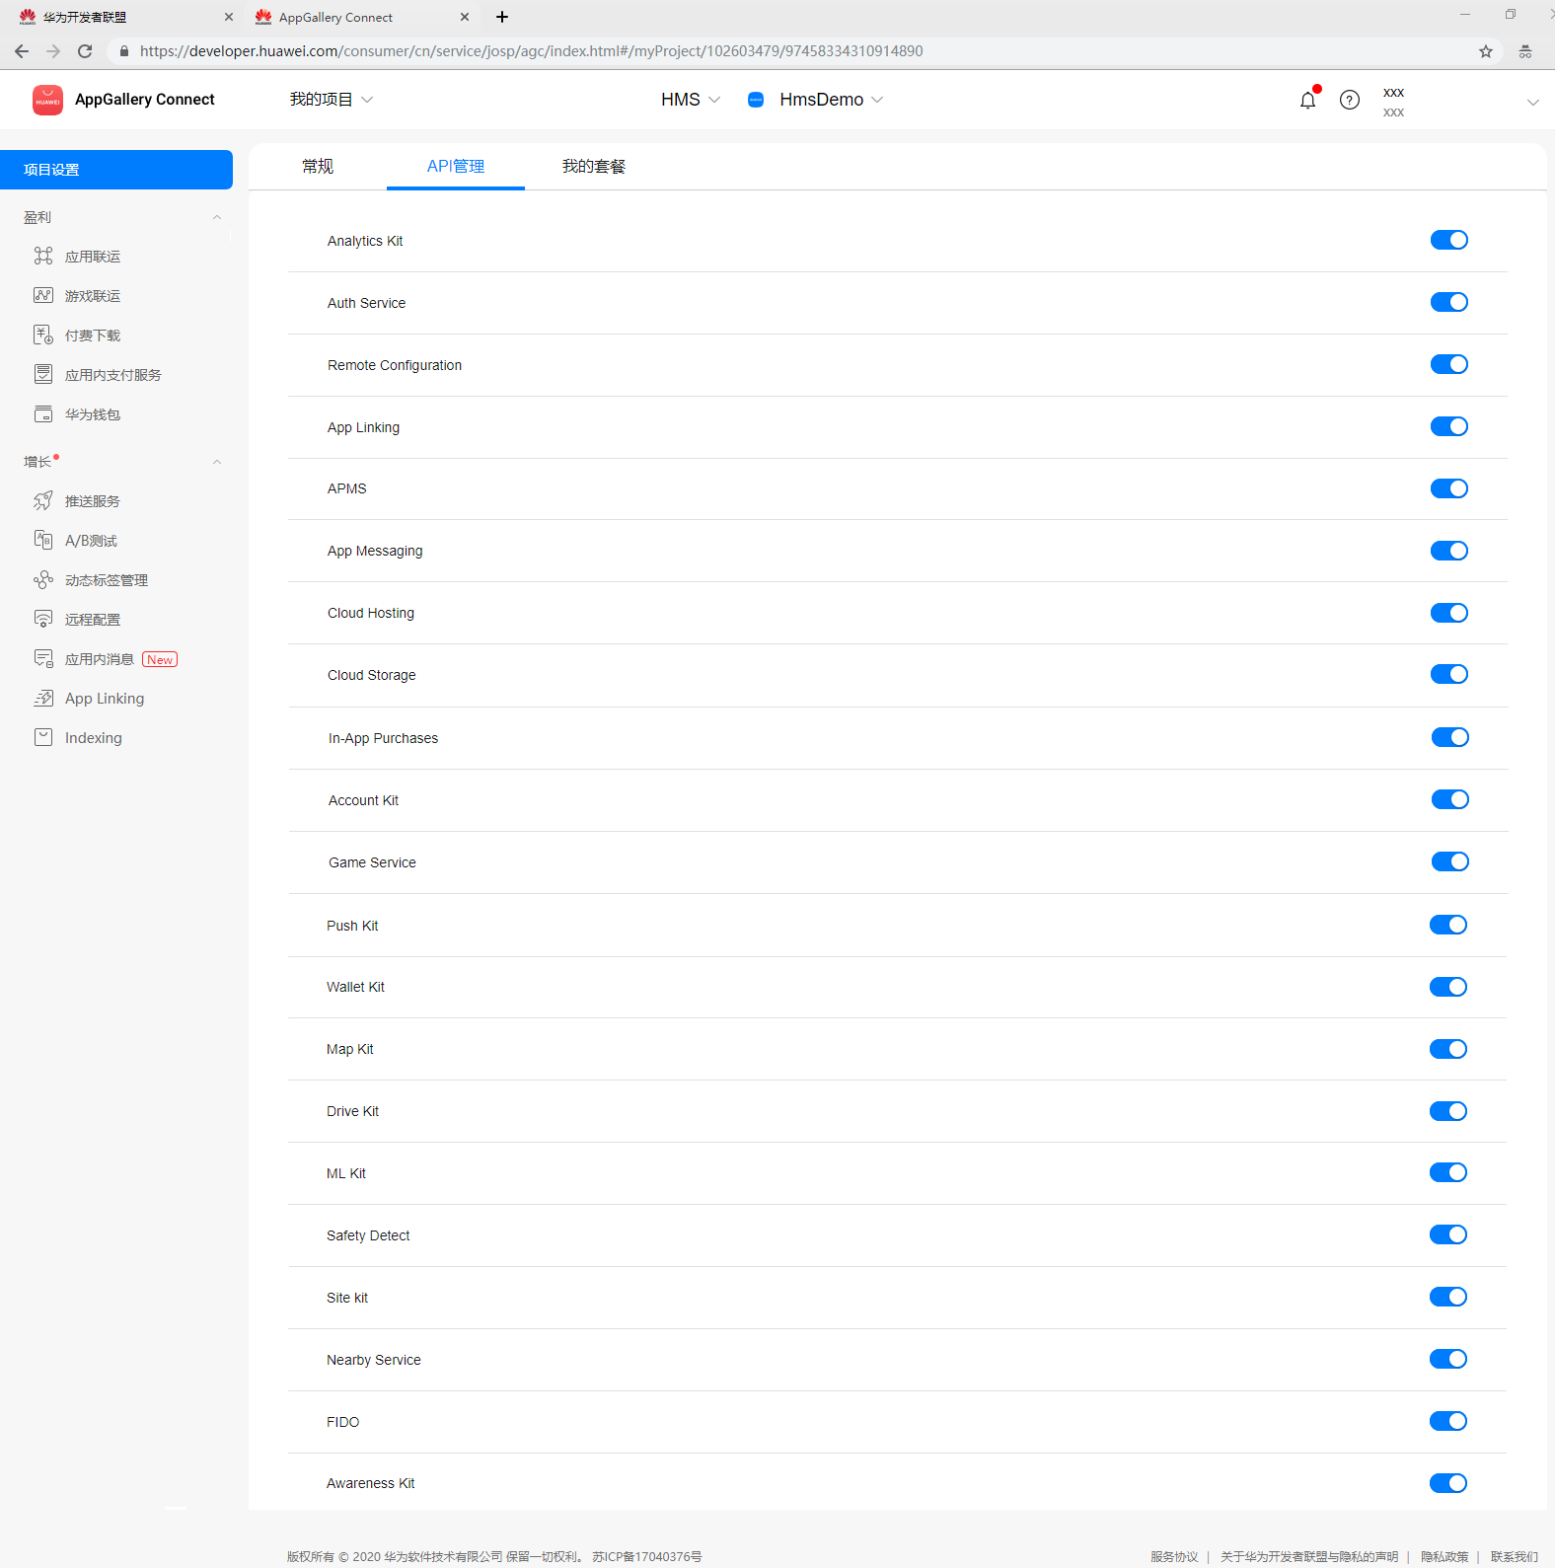Click the browser forward arrow
This screenshot has width=1555, height=1568.
53,51
